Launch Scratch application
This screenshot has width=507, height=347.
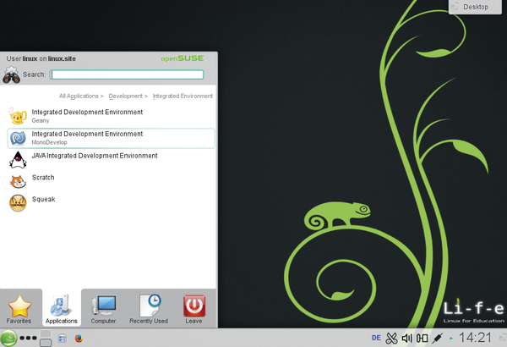(111, 181)
